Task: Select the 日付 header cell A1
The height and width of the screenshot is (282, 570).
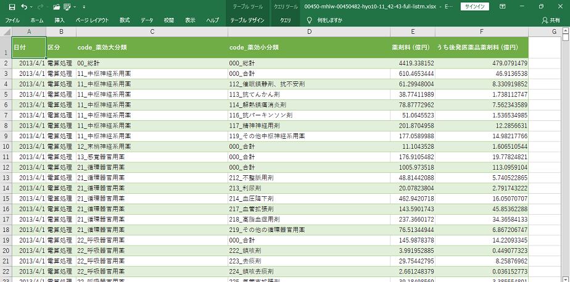Action: [x=28, y=47]
